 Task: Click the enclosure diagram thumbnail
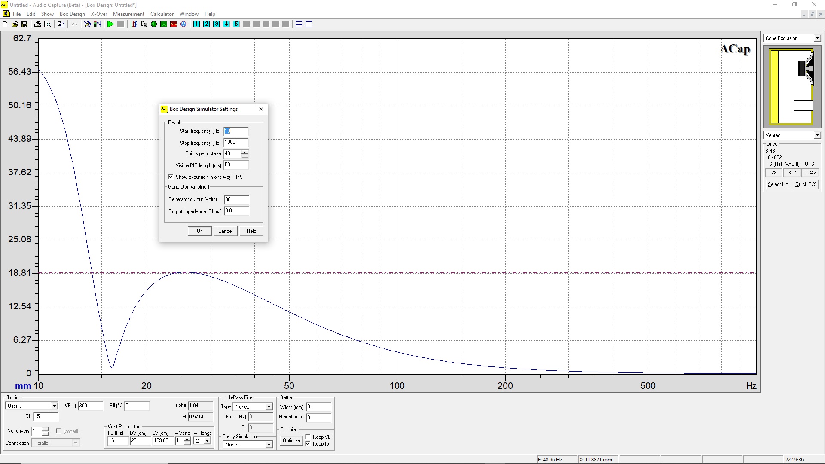coord(791,87)
